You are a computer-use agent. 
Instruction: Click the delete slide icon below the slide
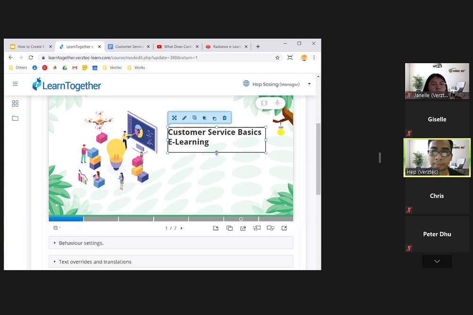284,228
